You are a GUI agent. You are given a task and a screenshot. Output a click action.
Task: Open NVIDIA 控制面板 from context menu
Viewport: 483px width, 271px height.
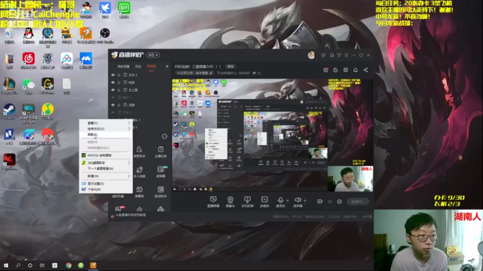pos(106,155)
